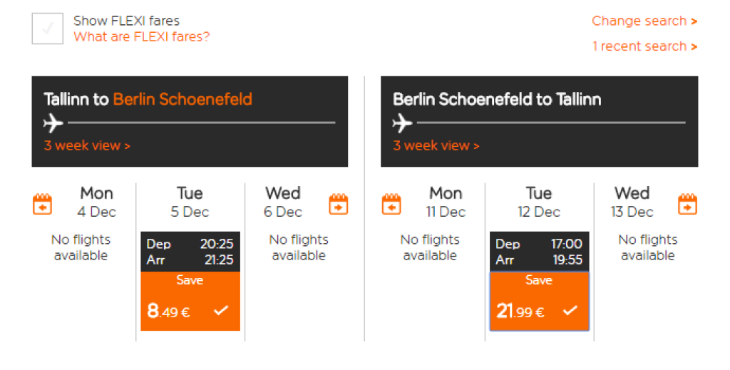This screenshot has width=730, height=370.
Task: Select the Tue 5 Dec outbound date
Action: 190,202
